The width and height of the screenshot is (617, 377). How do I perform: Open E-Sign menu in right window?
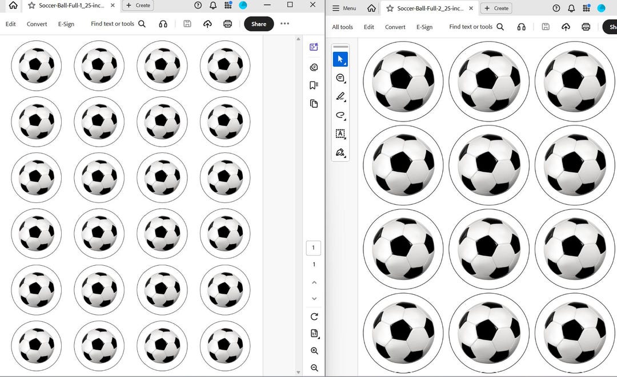tap(424, 27)
